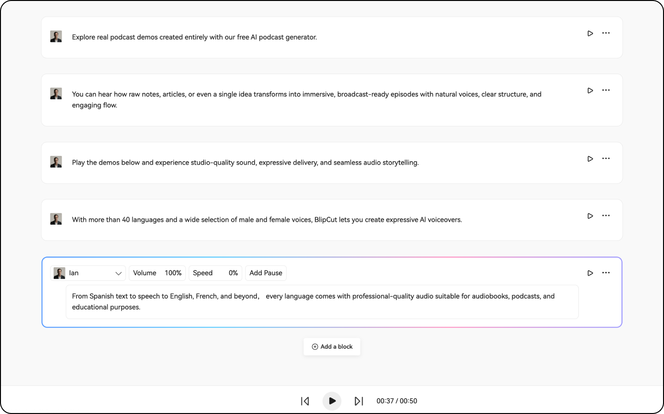The height and width of the screenshot is (414, 664).
Task: Click the Volume 100% control
Action: pyautogui.click(x=157, y=273)
